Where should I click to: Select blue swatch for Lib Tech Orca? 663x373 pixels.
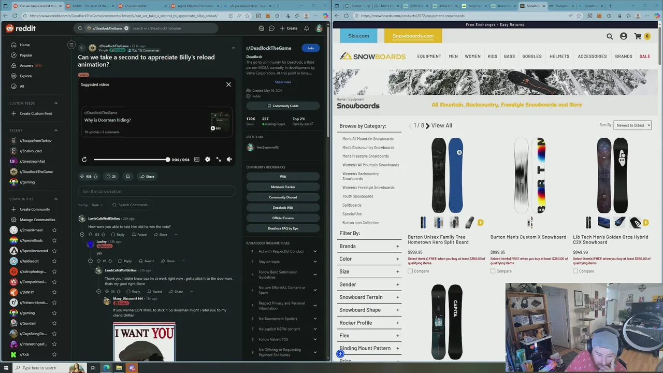pos(604,223)
